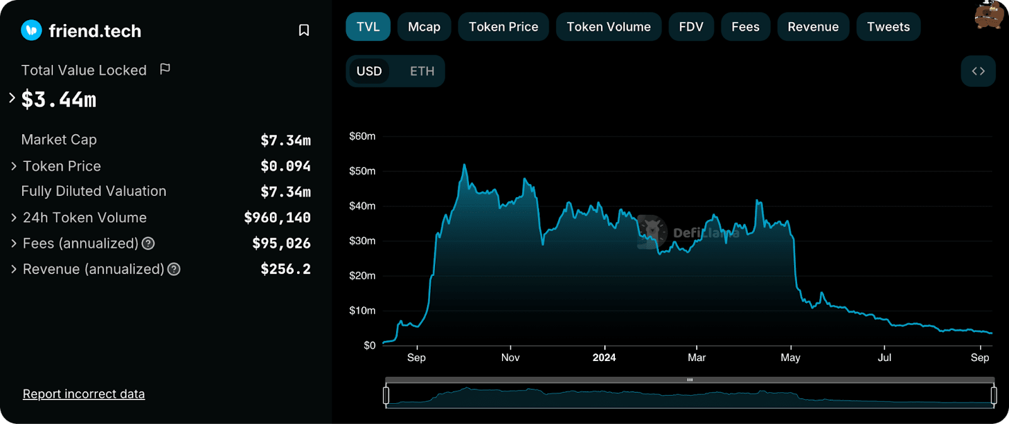Viewport: 1009px width, 424px height.
Task: Expand the Total Value Locked breakdown chevron
Action: coord(12,98)
